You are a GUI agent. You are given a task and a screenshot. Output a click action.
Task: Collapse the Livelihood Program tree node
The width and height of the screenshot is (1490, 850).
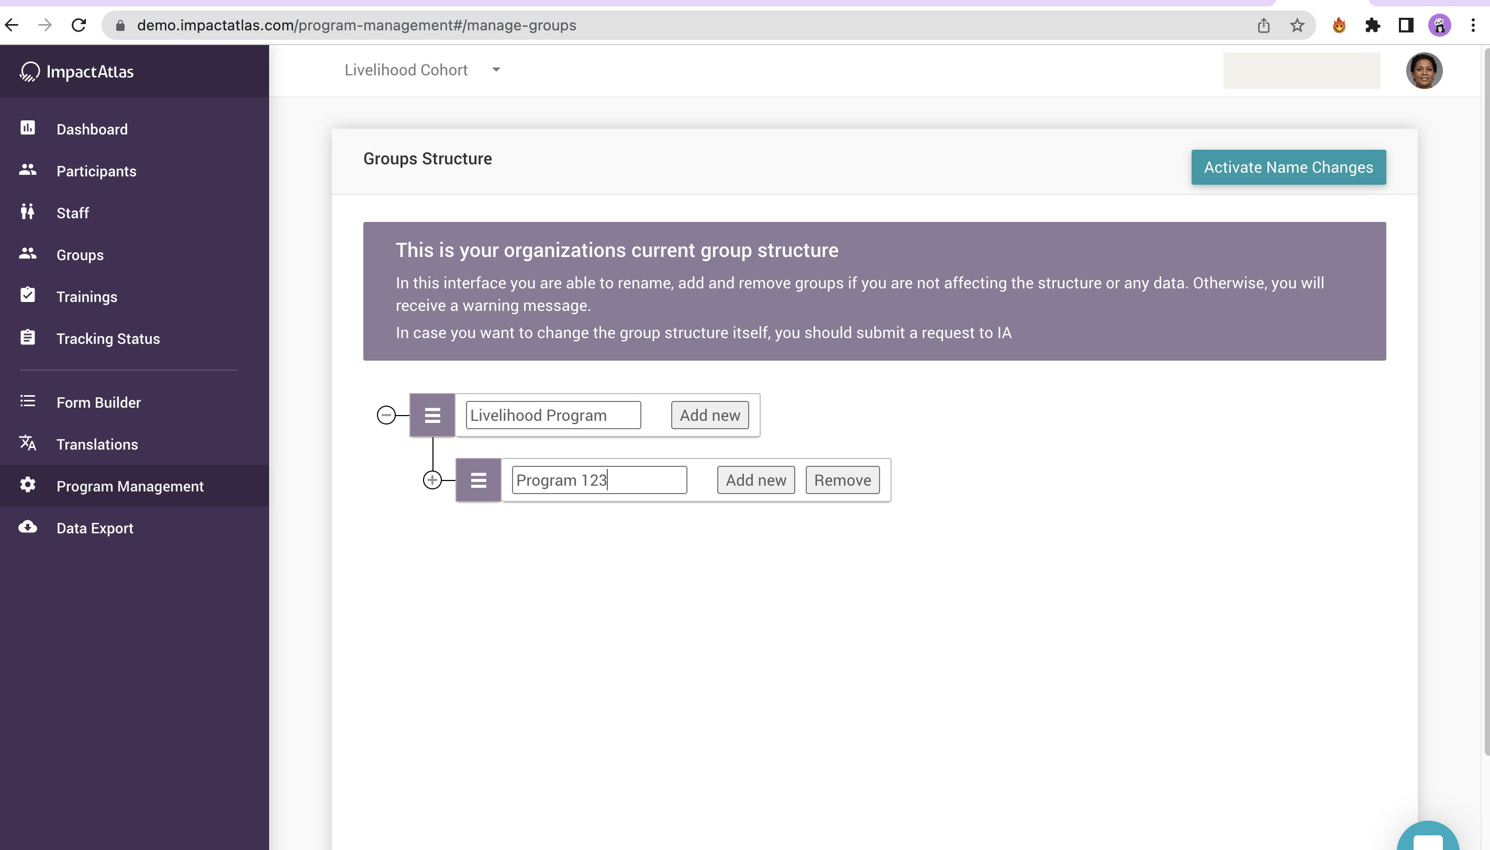tap(386, 415)
